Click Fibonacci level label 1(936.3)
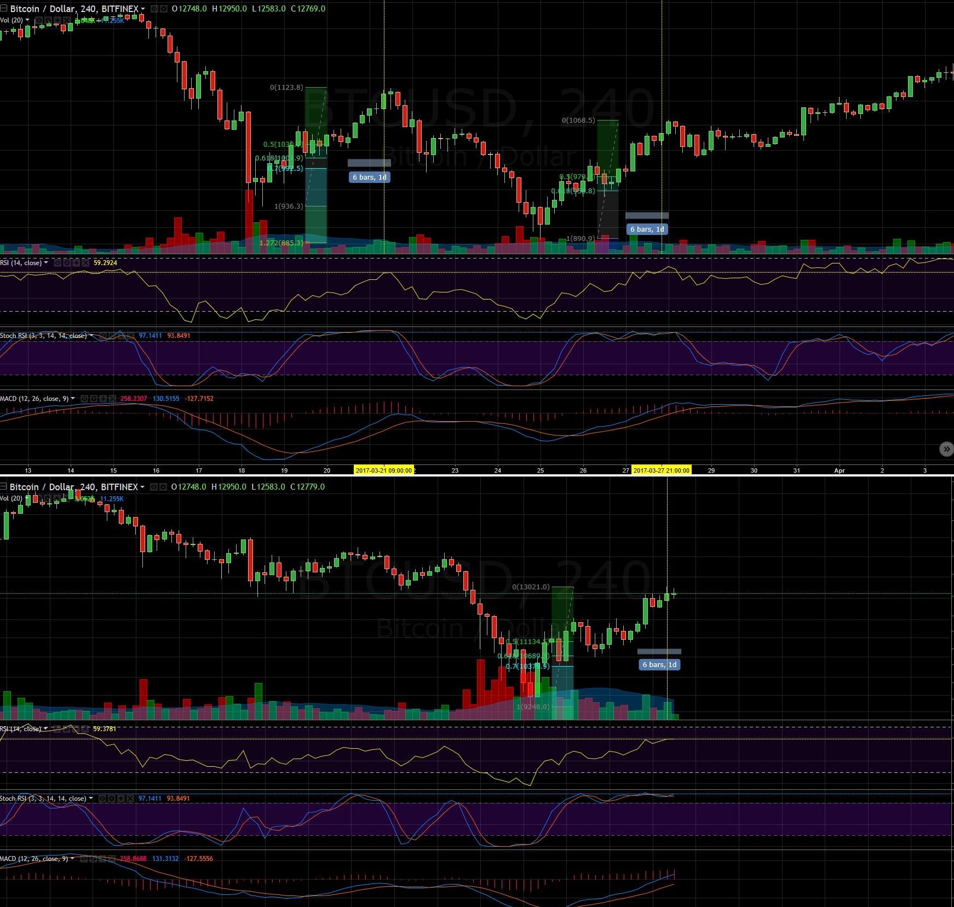This screenshot has width=954, height=907. [x=289, y=206]
